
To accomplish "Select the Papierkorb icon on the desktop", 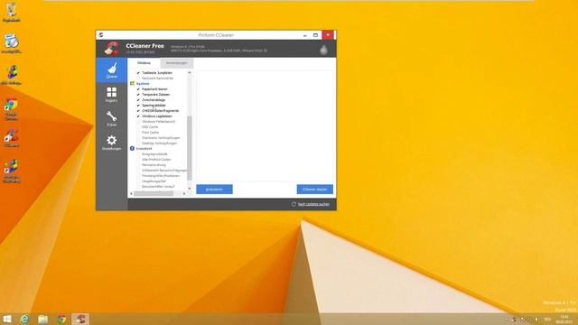I will click(x=12, y=12).
